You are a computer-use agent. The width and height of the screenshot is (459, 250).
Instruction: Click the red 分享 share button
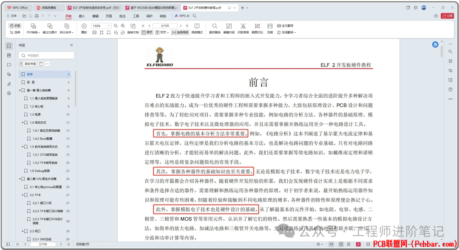tap(447, 16)
